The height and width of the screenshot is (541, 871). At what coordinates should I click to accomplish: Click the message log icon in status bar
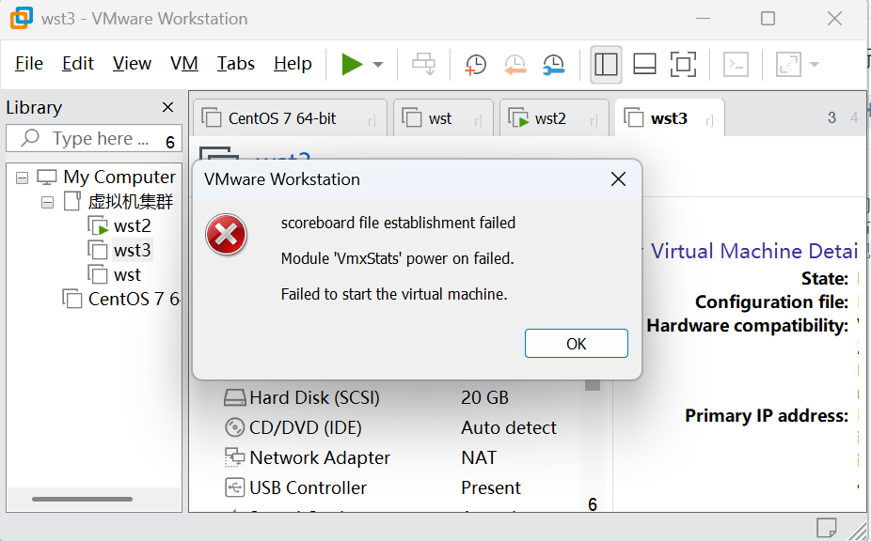826,527
